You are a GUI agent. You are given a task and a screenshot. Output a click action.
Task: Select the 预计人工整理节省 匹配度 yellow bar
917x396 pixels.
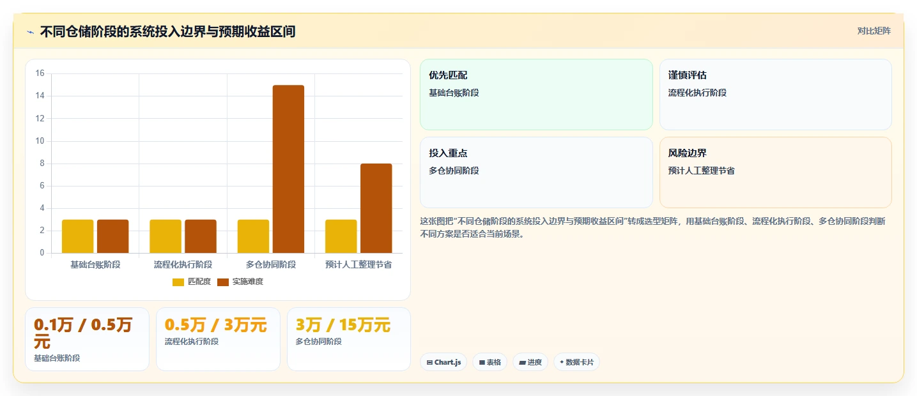pyautogui.click(x=341, y=236)
